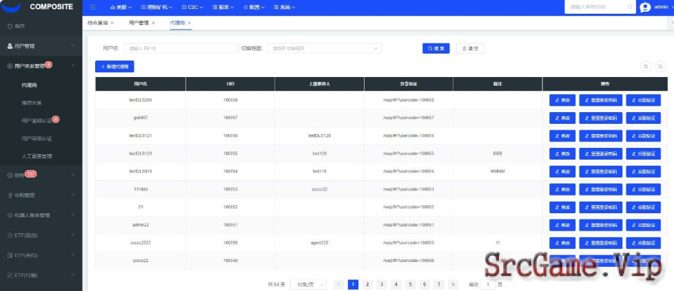Image resolution: width=674 pixels, height=291 pixels.
Task: Click the COMPOSITE logo icon
Action: coord(11,6)
